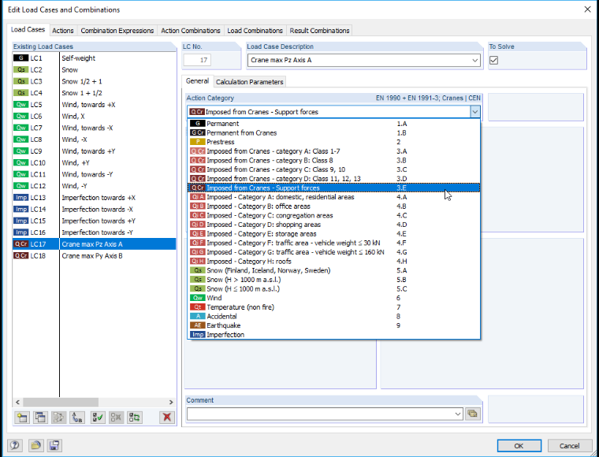Screen dimensions: 599x457
Task: Click the Cancel button
Action: point(569,445)
